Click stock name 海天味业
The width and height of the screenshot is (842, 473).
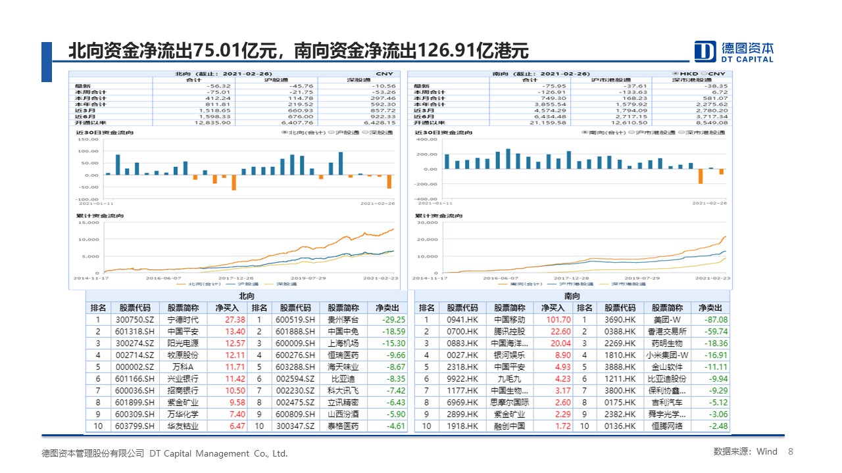coord(343,367)
